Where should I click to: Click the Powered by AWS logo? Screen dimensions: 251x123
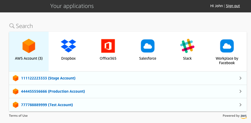(x=243, y=116)
